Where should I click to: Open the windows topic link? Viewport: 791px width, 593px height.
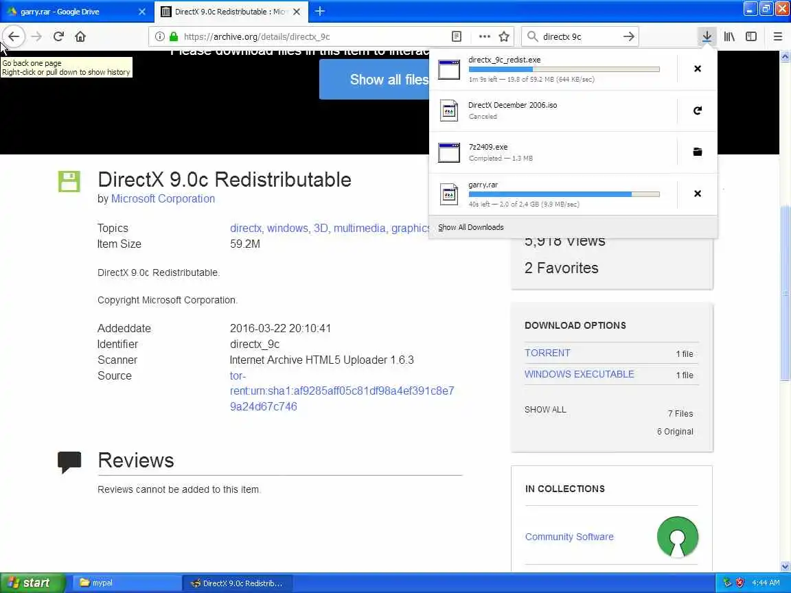coord(288,228)
